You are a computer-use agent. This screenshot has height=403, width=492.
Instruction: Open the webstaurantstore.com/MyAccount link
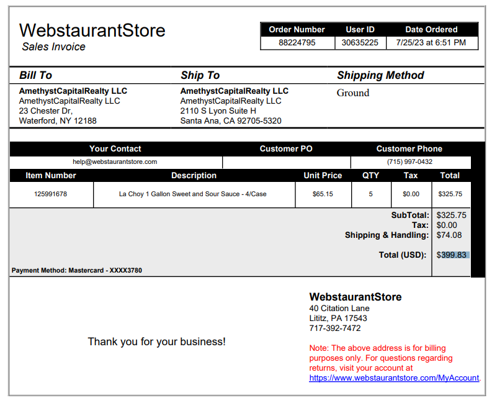[x=394, y=378]
